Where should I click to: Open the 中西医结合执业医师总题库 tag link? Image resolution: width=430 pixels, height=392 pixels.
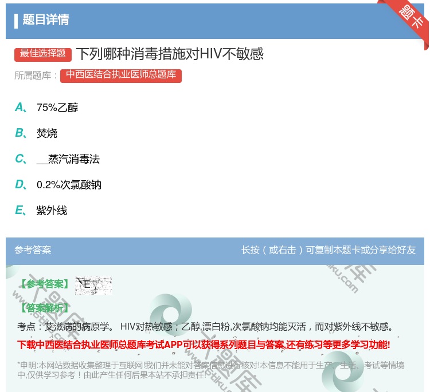121,76
